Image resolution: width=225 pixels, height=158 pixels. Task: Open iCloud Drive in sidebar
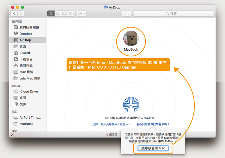pyautogui.click(x=28, y=91)
